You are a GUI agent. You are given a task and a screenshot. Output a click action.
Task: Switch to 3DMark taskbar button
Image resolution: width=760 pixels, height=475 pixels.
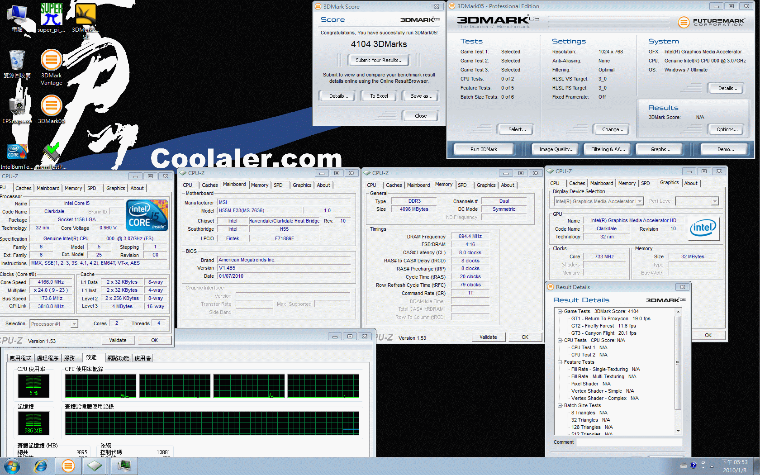(x=68, y=466)
